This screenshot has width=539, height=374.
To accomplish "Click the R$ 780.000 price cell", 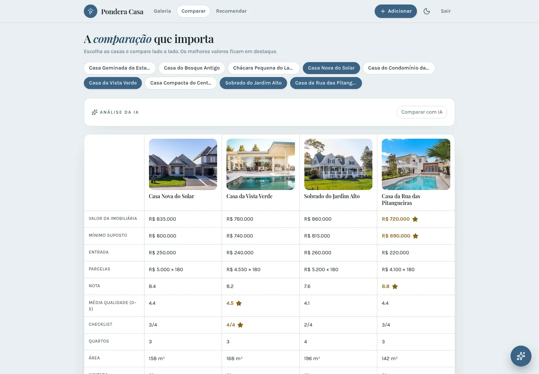I will click(x=261, y=219).
